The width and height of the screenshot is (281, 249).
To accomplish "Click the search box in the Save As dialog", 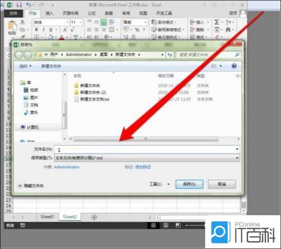I will coord(208,54).
